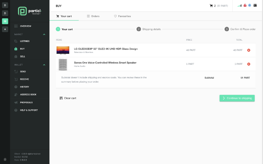Open the 'Your cart' tab
263x164 pixels.
pos(64,16)
